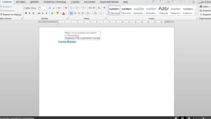Center the text alignment
211x119 pixels.
pyautogui.click(x=75, y=13)
